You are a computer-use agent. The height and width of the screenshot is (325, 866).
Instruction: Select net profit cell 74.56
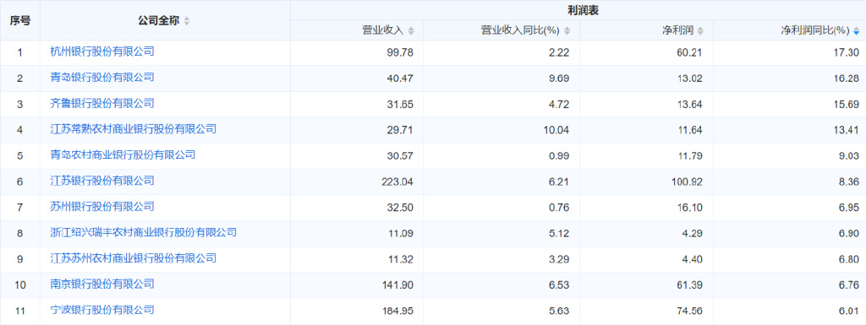point(690,311)
